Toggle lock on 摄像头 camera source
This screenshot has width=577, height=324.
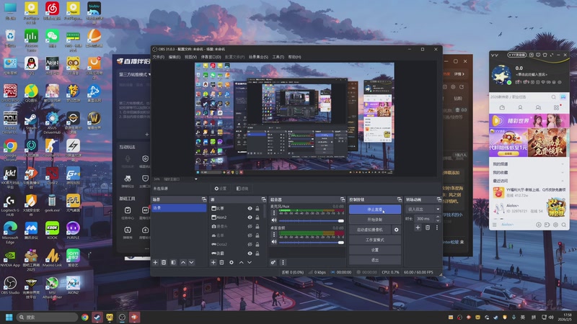pyautogui.click(x=257, y=226)
